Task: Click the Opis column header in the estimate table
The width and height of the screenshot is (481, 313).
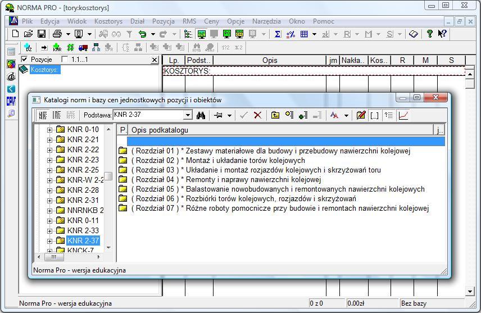Action: pos(270,60)
